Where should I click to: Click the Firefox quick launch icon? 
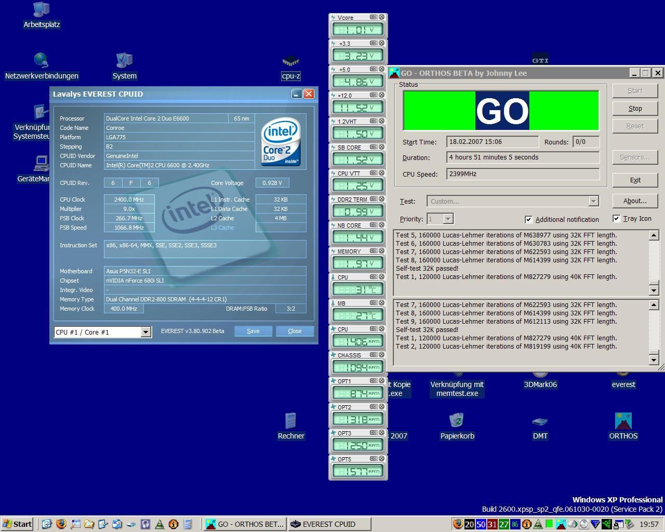point(61,524)
